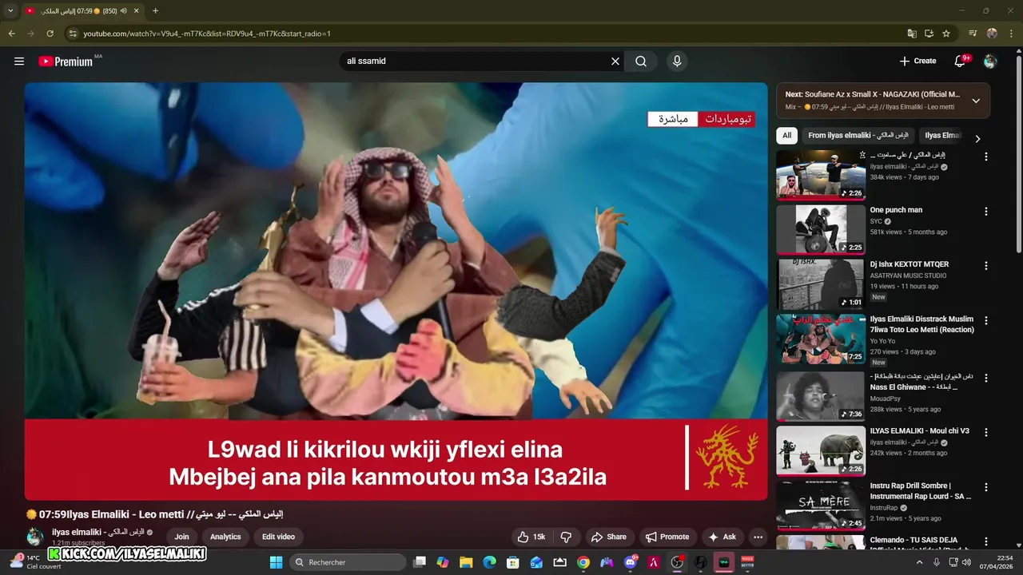Expand the Mix playlist panel chevron
This screenshot has height=575, width=1023.
(976, 101)
